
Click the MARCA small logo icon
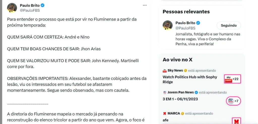click(165, 113)
